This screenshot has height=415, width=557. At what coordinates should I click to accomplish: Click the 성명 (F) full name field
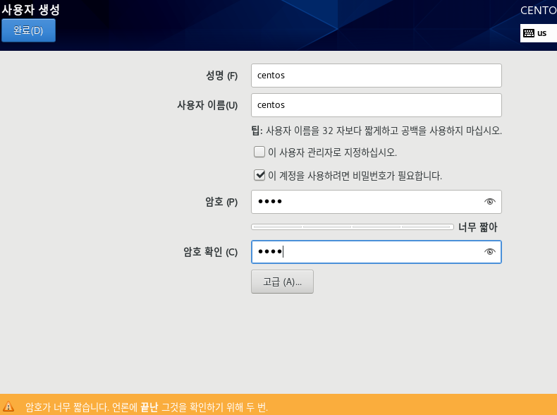click(x=377, y=76)
